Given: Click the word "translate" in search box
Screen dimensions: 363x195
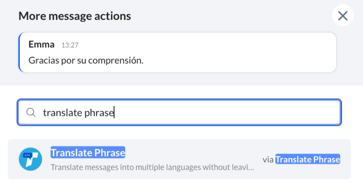Looking at the screenshot, I should (x=63, y=113).
